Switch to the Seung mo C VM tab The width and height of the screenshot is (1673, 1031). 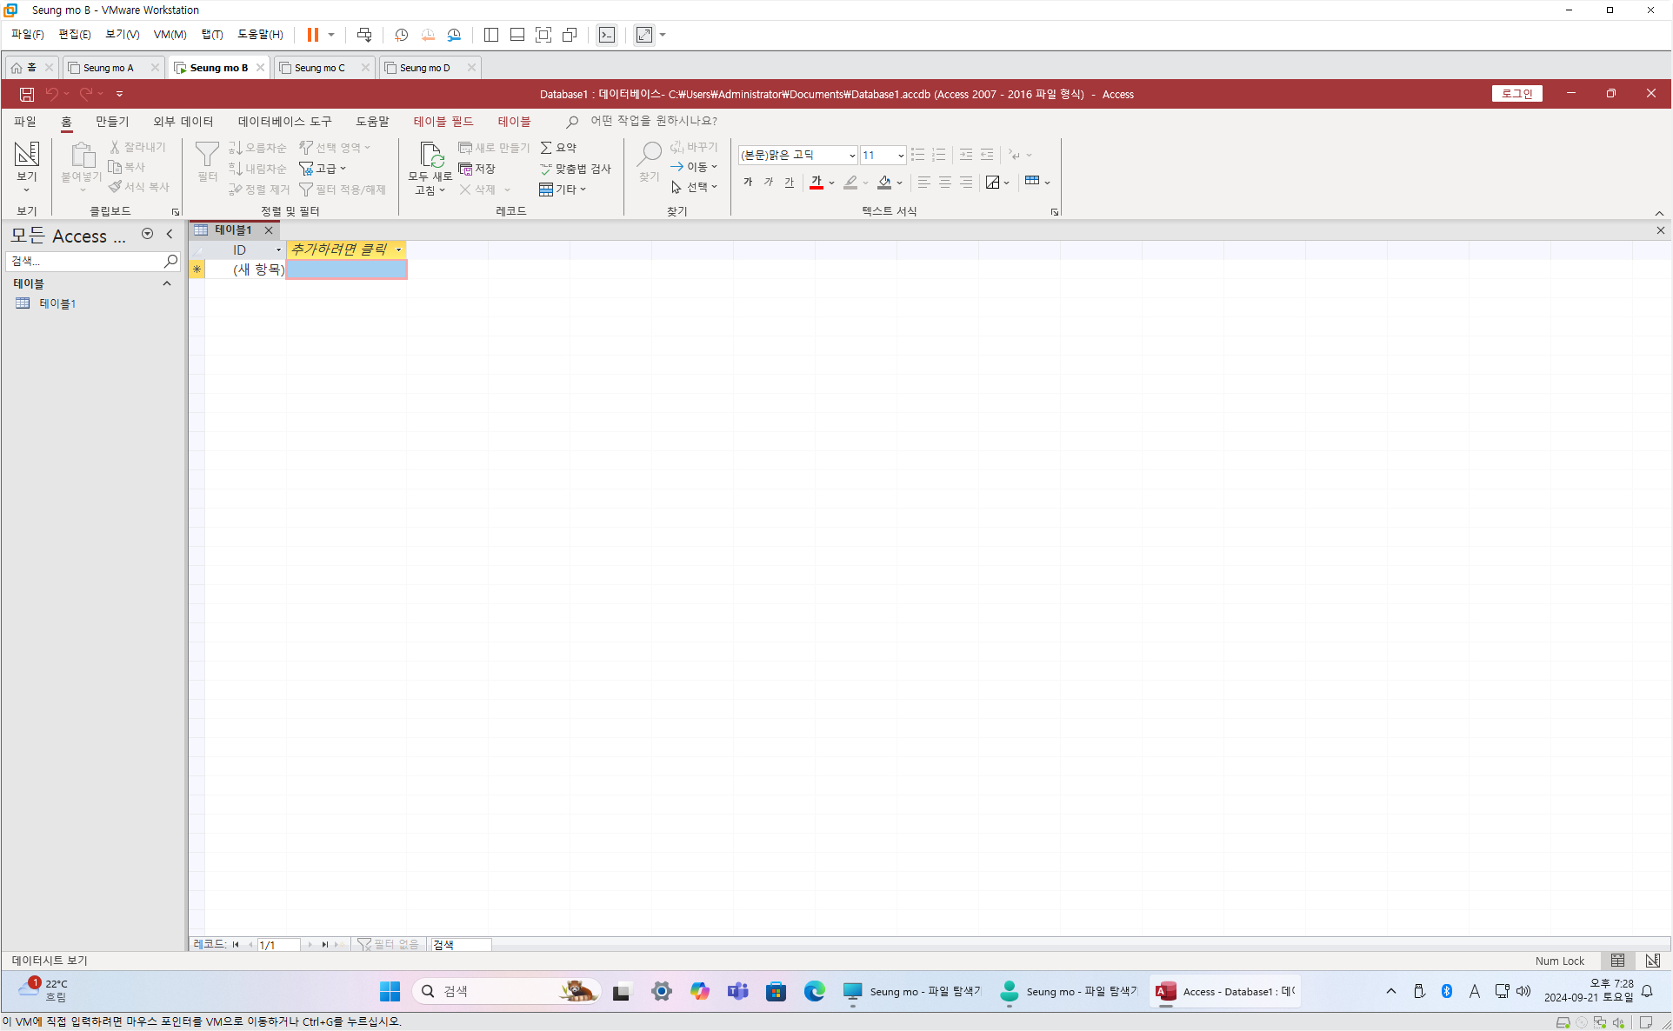pos(319,68)
